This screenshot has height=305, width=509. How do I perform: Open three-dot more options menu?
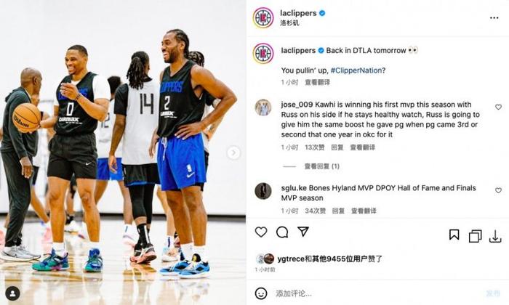(494, 18)
